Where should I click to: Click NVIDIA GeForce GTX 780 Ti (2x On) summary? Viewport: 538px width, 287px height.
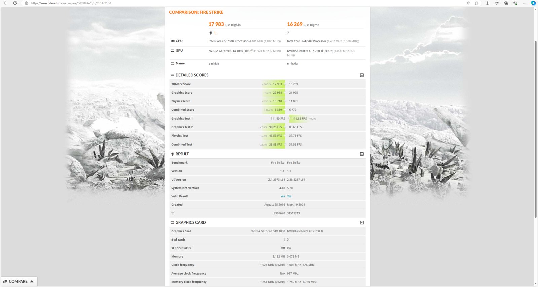tap(310, 51)
